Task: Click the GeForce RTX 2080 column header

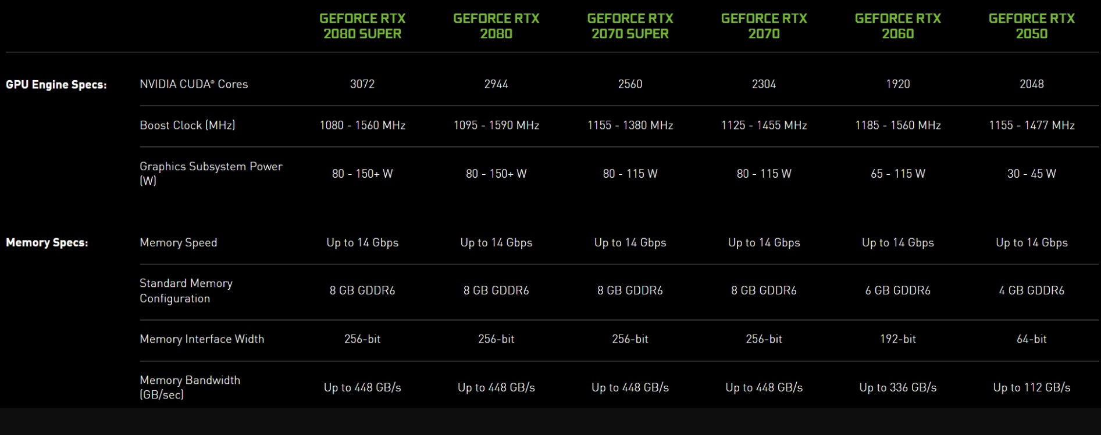Action: [496, 26]
